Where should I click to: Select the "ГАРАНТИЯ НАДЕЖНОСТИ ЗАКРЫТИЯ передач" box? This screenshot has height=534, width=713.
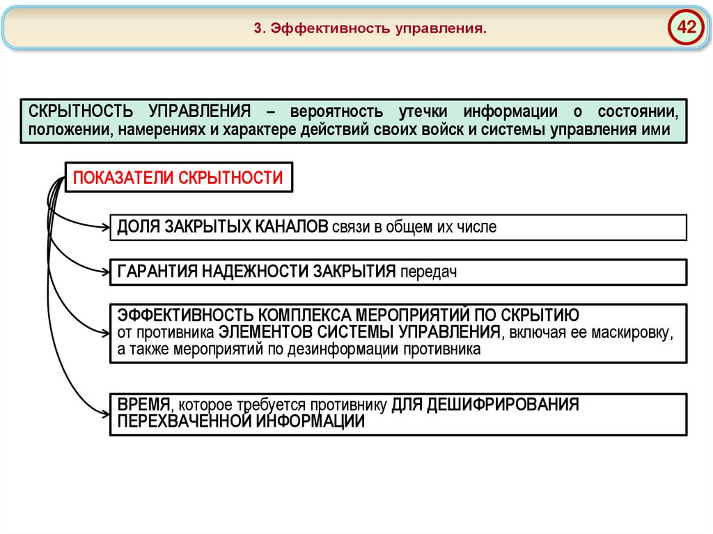398,272
